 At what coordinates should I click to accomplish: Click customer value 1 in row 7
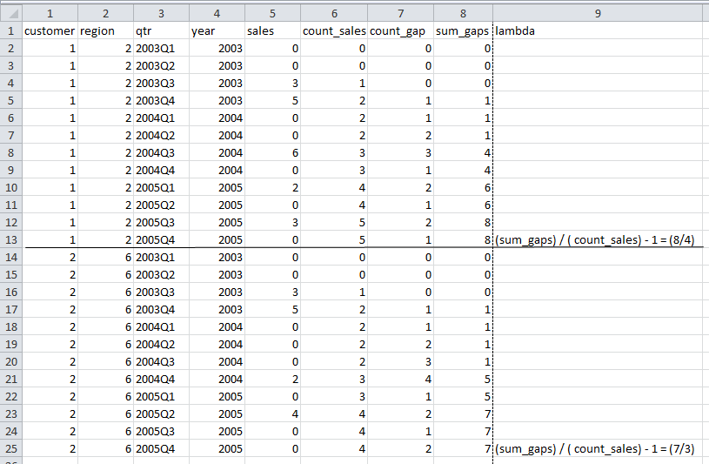(50, 135)
